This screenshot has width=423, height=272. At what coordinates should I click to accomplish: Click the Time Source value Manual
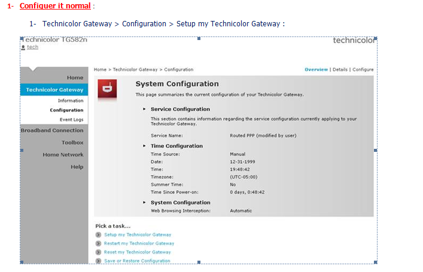238,154
